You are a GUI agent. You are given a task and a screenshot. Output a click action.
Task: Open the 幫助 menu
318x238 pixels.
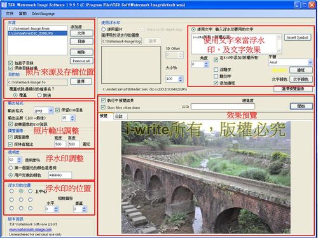[23, 13]
